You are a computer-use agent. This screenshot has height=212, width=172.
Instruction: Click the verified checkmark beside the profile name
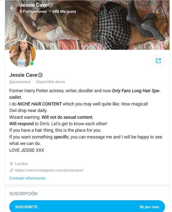40,75
